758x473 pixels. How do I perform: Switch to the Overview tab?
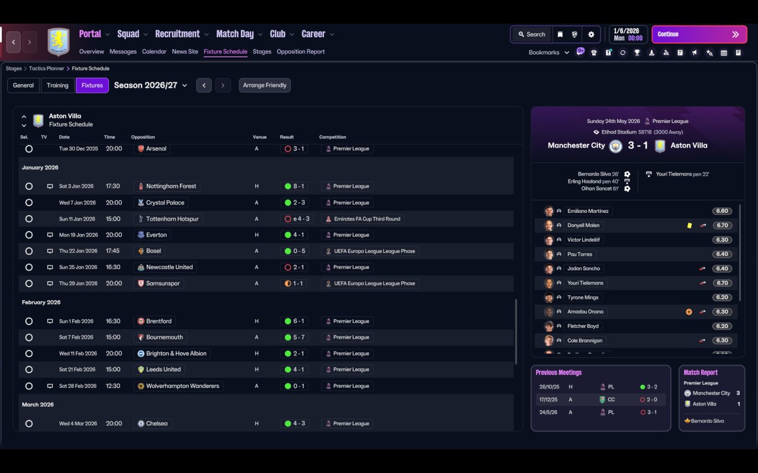(x=92, y=51)
